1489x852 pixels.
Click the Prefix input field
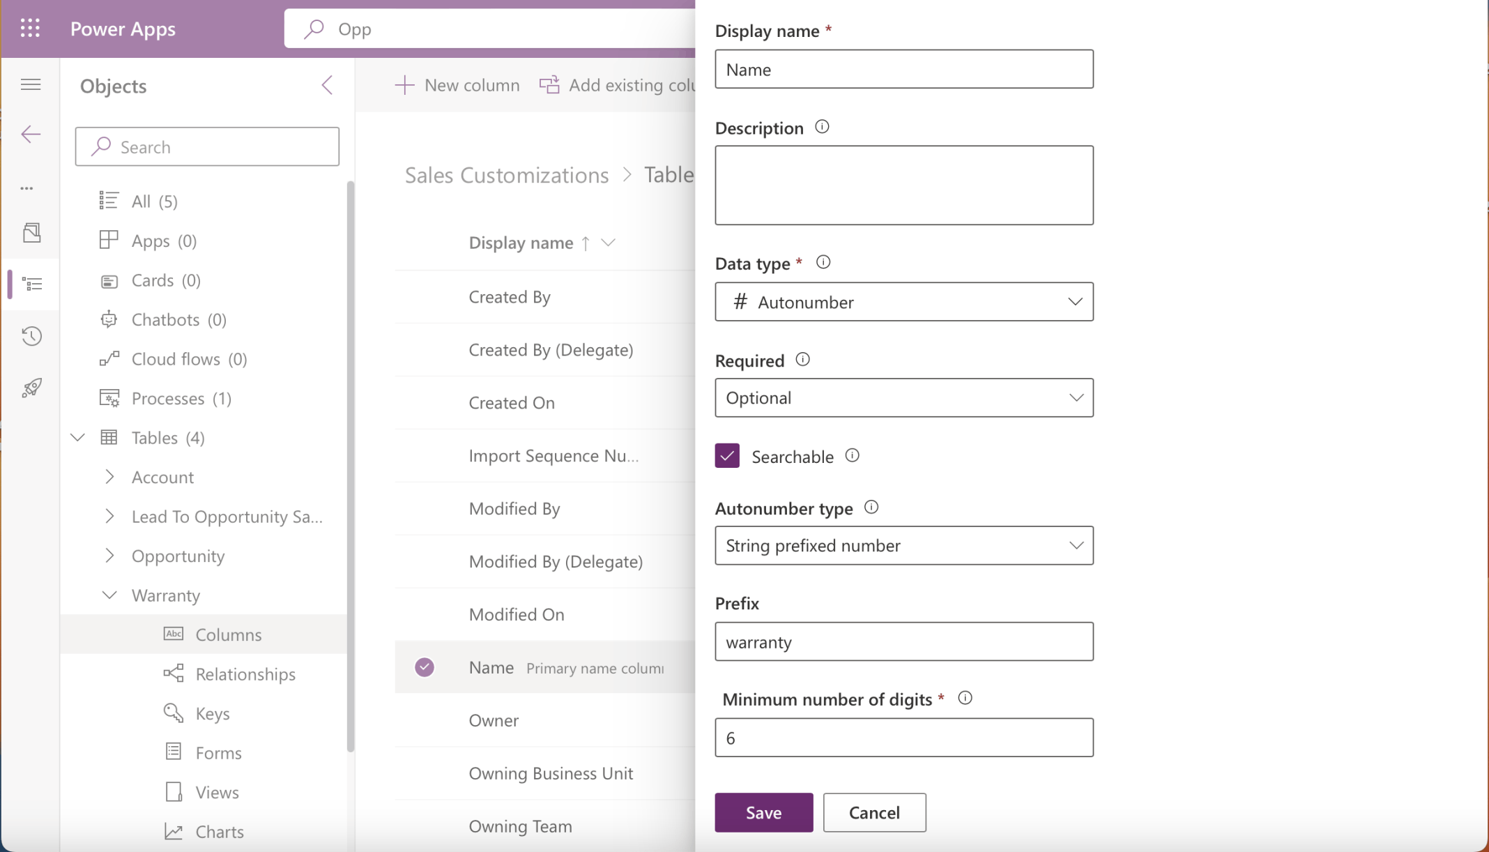tap(903, 641)
